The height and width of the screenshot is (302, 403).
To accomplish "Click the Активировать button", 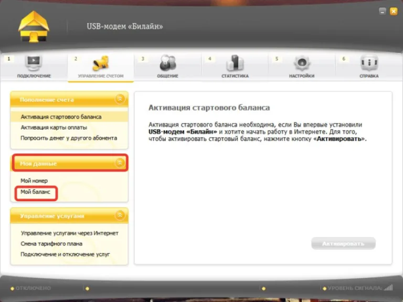I will (x=343, y=243).
